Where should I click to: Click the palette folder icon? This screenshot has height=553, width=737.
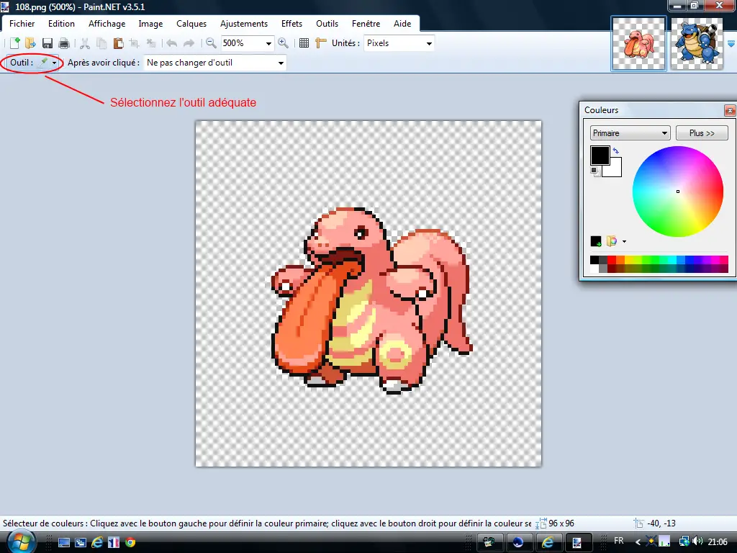click(x=612, y=242)
